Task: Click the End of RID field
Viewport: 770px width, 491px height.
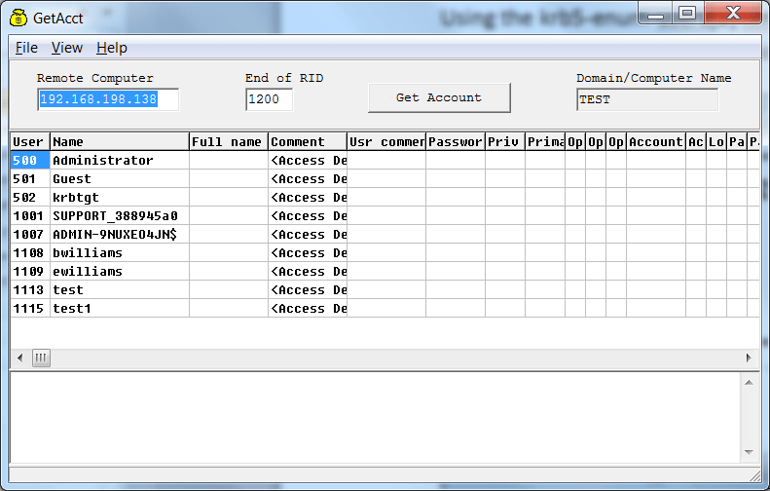Action: pyautogui.click(x=269, y=99)
